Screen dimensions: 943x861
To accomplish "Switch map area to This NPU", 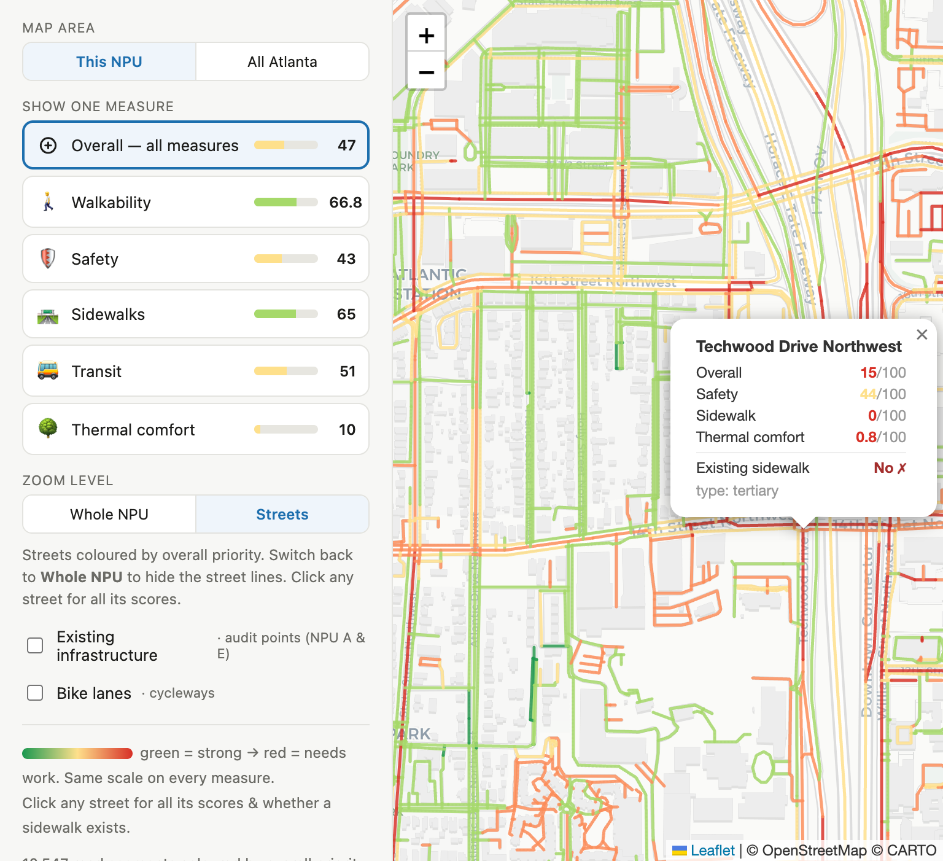I will tap(109, 61).
